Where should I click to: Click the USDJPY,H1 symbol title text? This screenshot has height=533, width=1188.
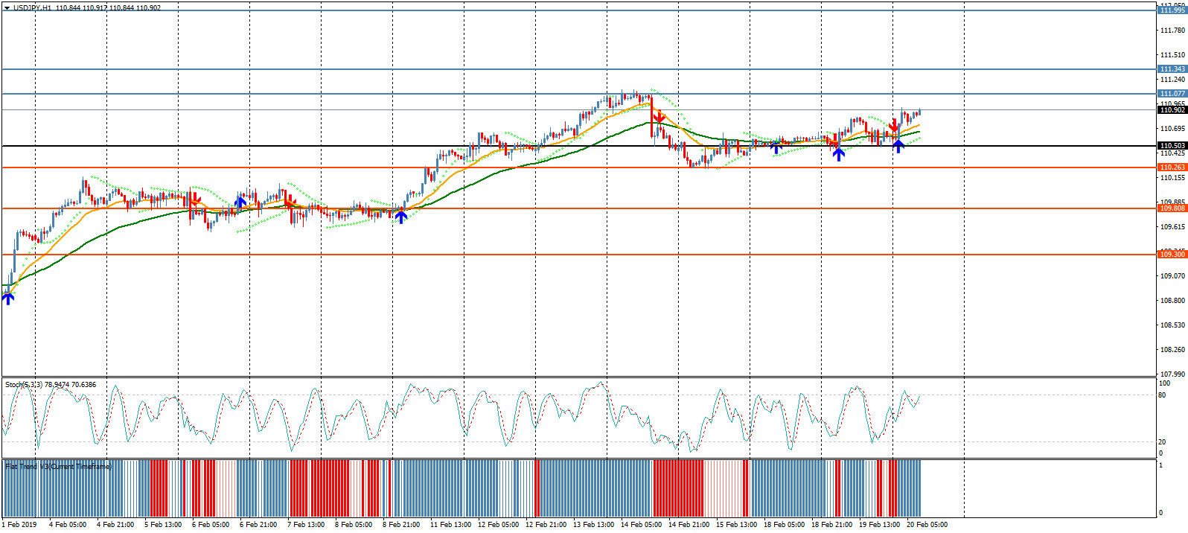[x=33, y=7]
